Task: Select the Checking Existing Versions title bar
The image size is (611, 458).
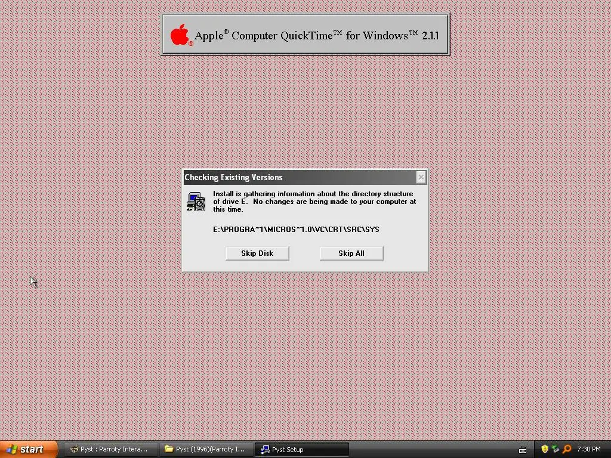Action: coord(305,177)
